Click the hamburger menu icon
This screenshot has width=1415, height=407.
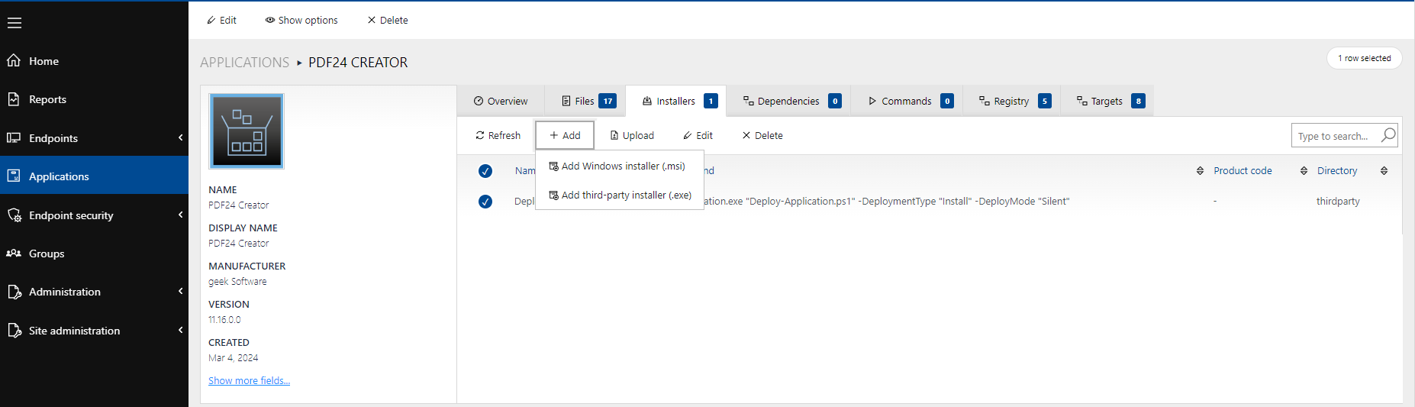[x=15, y=23]
